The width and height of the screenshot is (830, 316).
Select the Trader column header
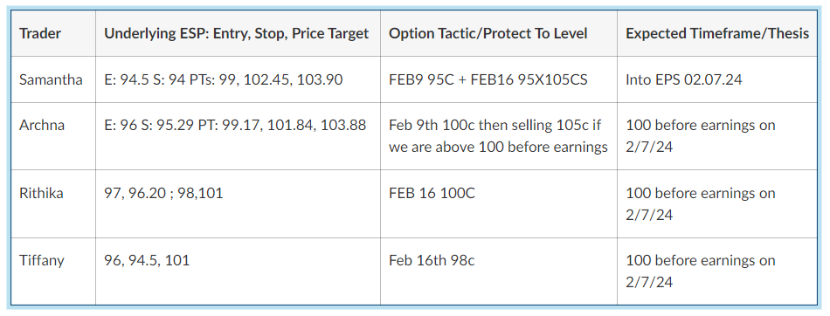pos(53,34)
